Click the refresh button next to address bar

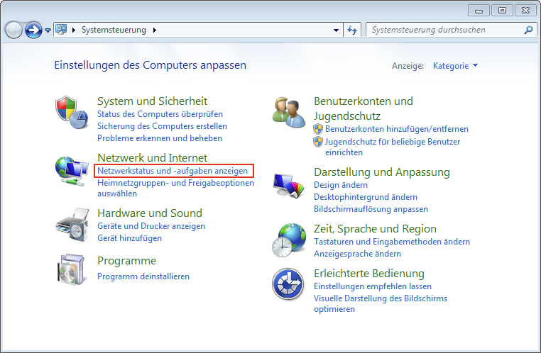click(x=352, y=30)
